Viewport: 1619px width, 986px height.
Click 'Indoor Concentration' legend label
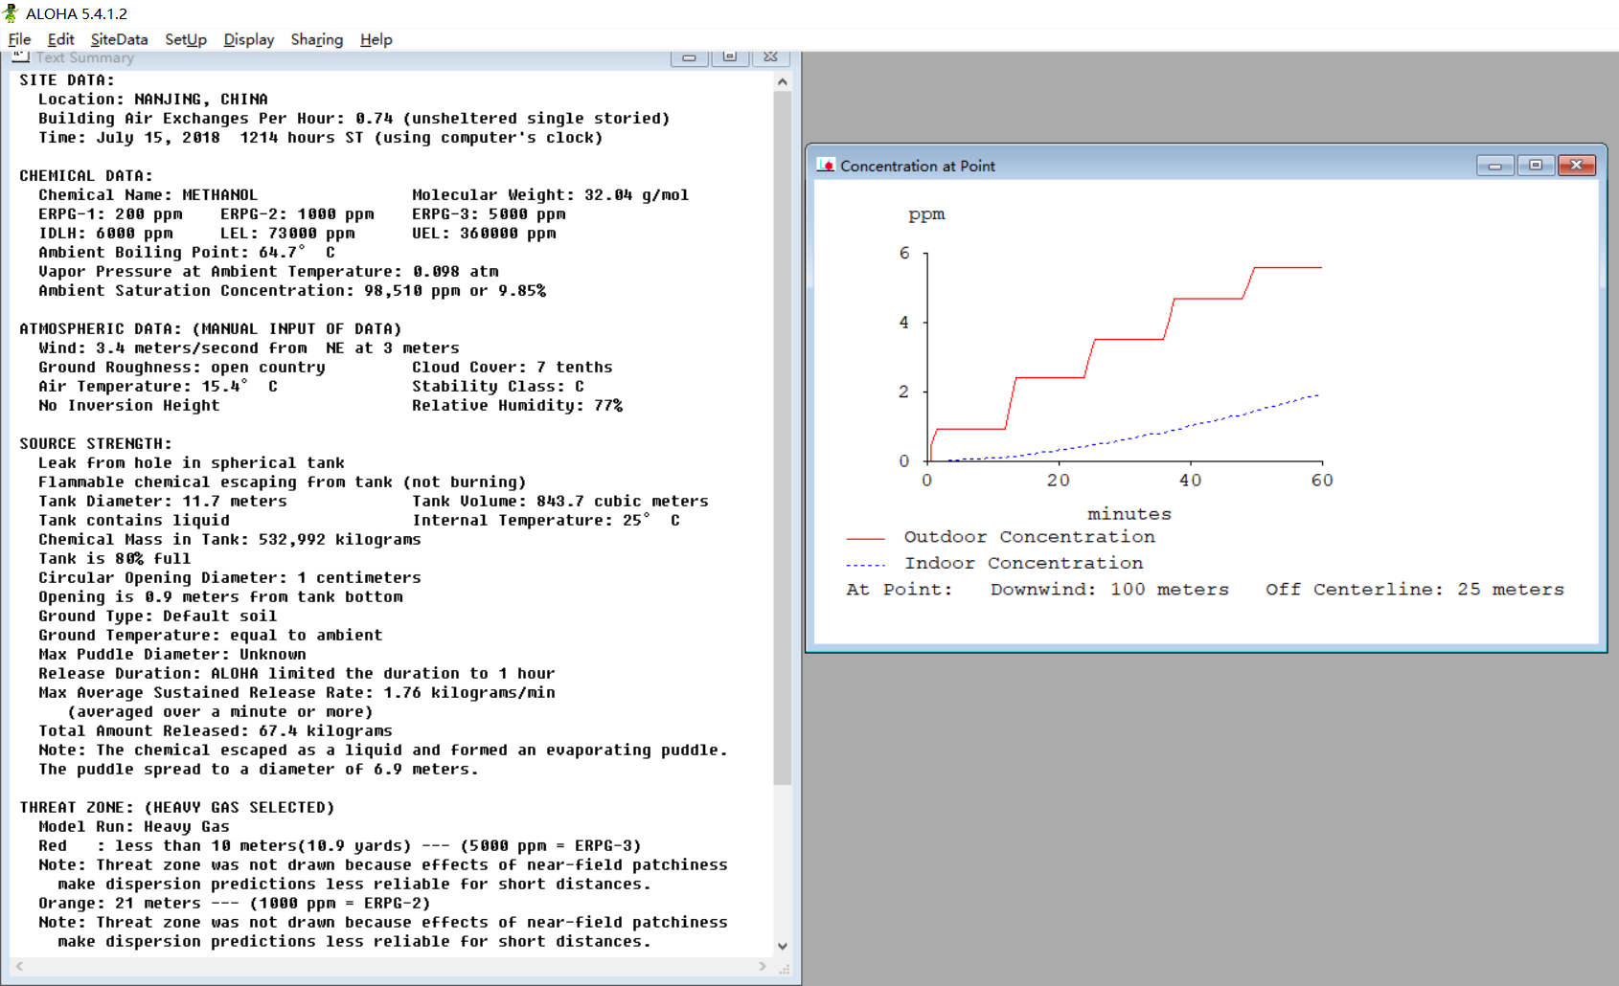pos(1024,564)
